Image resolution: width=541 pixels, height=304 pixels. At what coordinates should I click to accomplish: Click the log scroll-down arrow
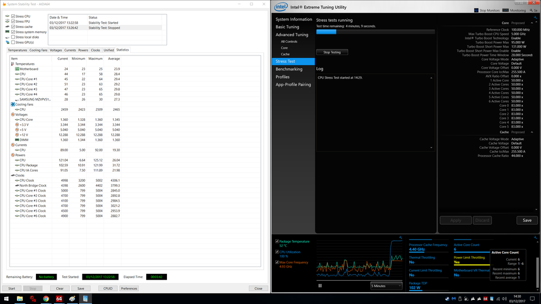tap(431, 148)
